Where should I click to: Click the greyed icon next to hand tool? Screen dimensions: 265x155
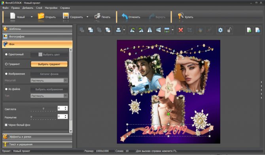(209, 30)
